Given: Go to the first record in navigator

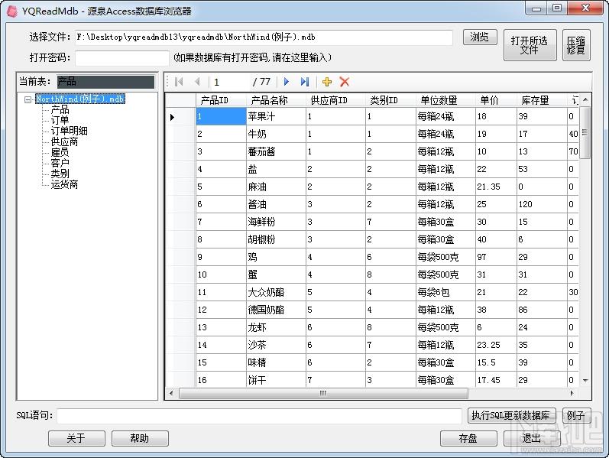Looking at the screenshot, I should [x=179, y=82].
